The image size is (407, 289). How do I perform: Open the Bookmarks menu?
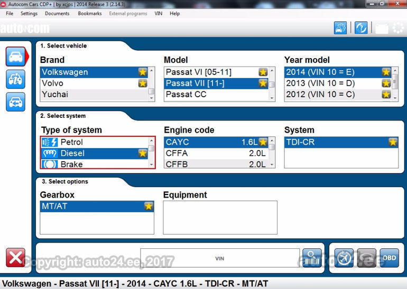pyautogui.click(x=90, y=14)
